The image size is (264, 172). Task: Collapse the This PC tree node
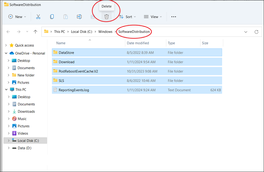click(6, 90)
